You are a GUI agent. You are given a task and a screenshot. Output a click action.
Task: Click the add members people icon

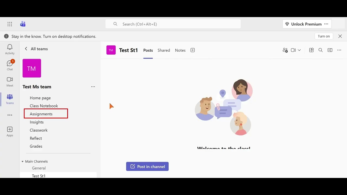click(285, 50)
